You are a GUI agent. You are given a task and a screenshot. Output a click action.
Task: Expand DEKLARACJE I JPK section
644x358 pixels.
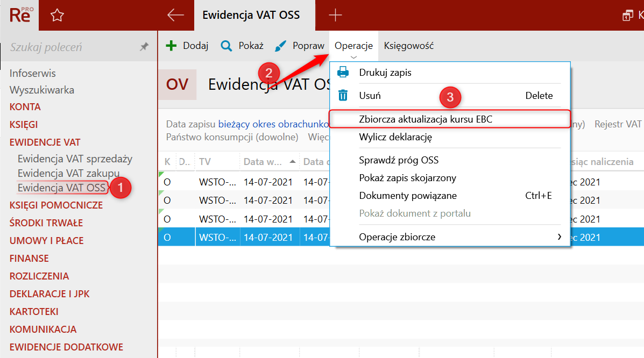(49, 293)
